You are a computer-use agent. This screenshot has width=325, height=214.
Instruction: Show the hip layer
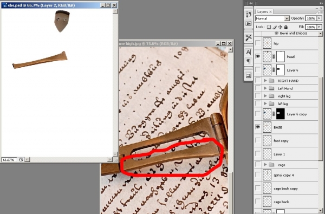tap(258, 43)
